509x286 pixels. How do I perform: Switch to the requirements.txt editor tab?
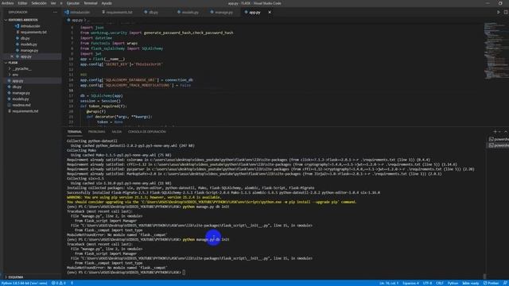point(117,13)
